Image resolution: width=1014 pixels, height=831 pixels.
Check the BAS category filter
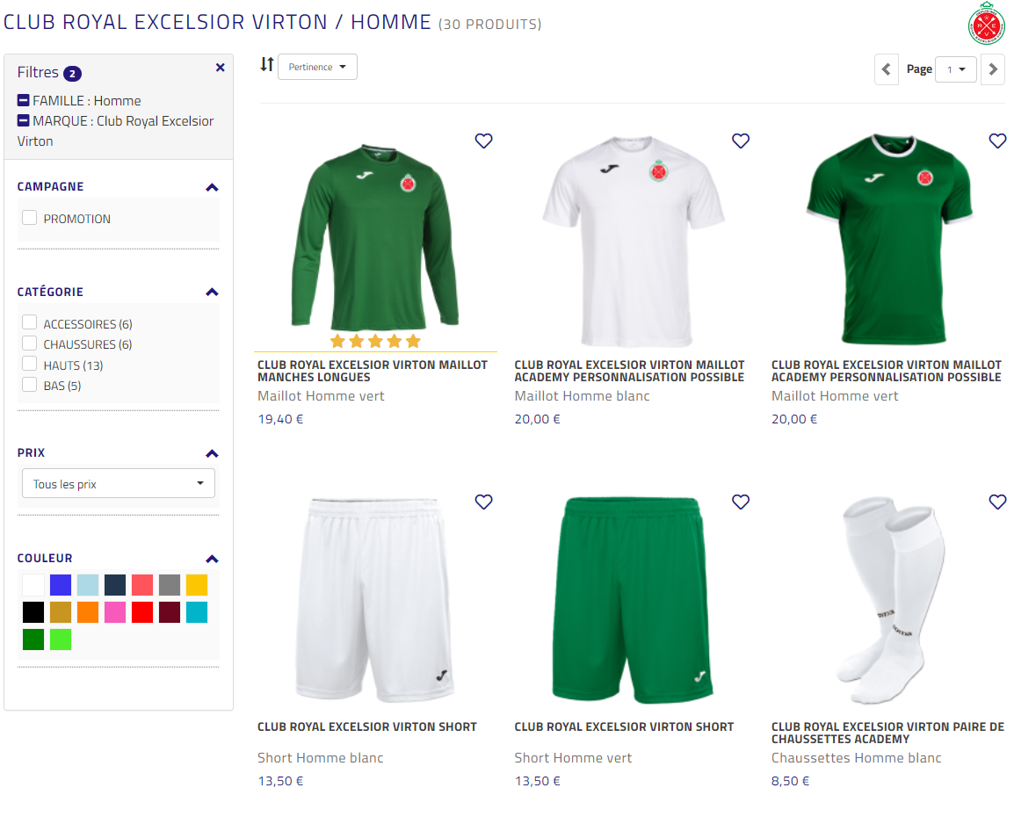click(x=29, y=385)
